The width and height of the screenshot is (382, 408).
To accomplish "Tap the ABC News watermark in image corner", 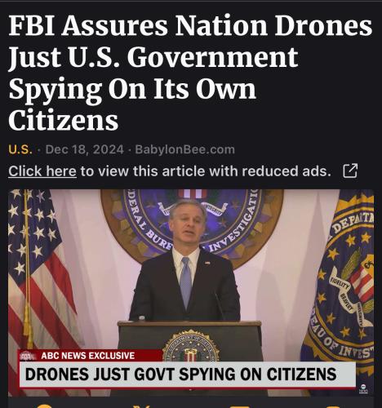I will click(363, 389).
